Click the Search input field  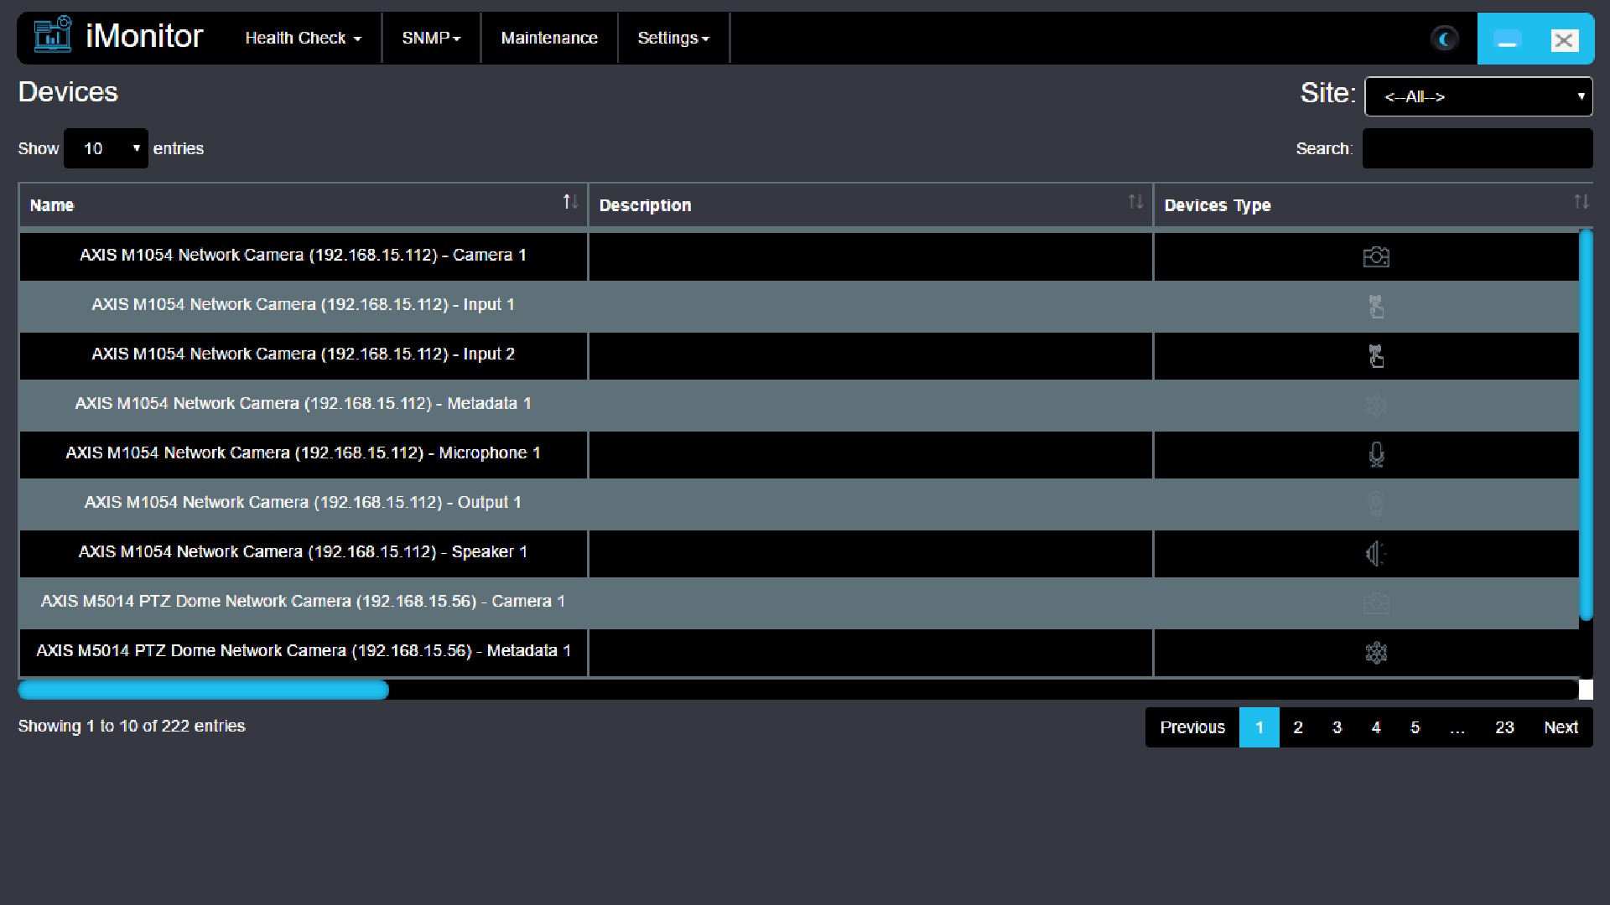click(x=1478, y=148)
